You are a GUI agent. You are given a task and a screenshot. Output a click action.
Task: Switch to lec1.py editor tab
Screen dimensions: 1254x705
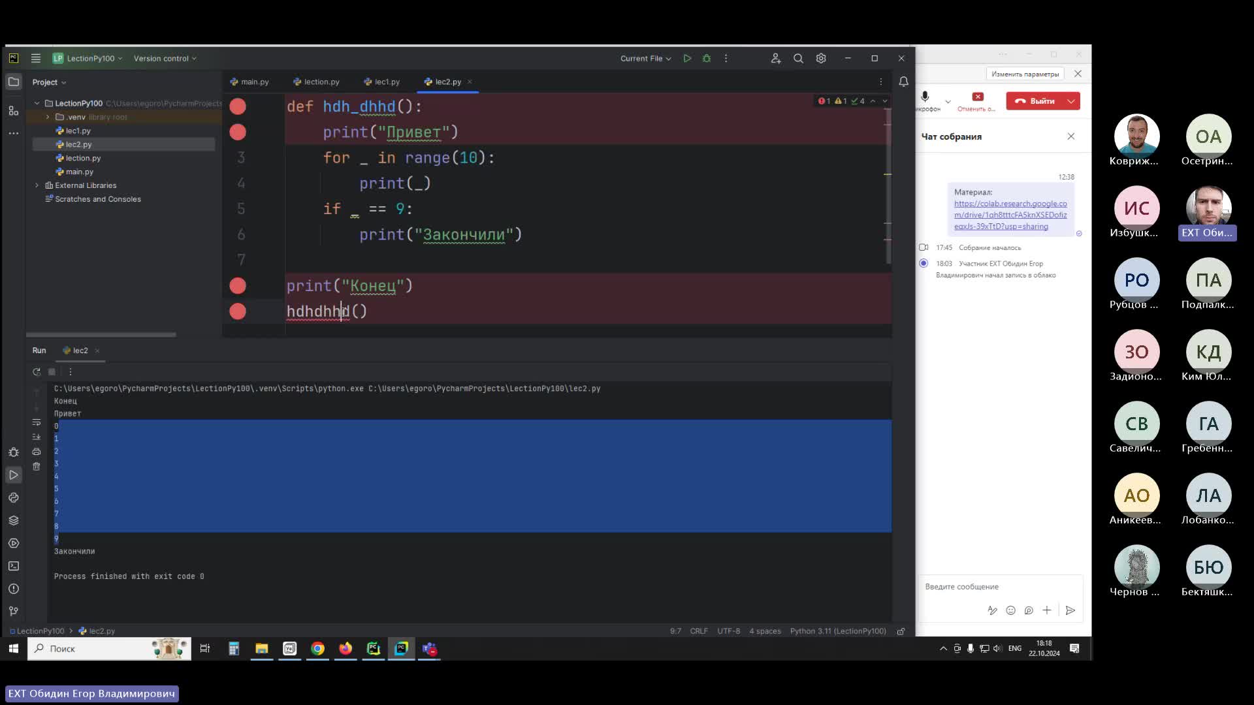click(382, 82)
